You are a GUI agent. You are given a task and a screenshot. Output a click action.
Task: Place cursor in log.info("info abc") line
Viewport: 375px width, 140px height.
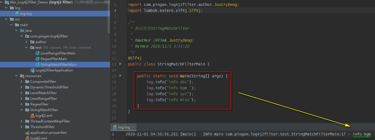[x=170, y=82]
